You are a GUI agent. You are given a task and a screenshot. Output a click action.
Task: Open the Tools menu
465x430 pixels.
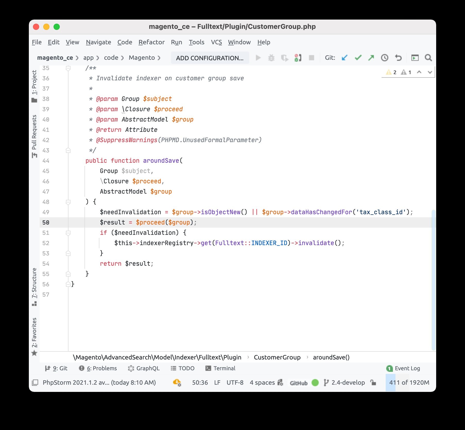pos(196,42)
